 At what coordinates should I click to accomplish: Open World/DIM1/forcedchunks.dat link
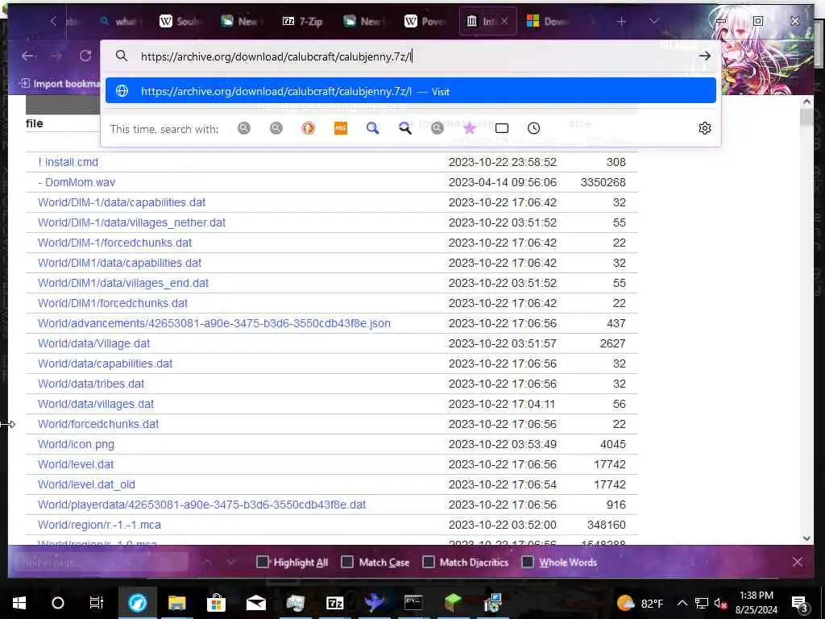coord(113,303)
